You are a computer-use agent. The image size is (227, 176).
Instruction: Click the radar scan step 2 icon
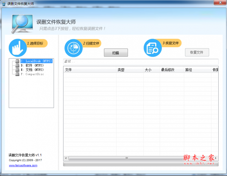pyautogui.click(x=73, y=48)
